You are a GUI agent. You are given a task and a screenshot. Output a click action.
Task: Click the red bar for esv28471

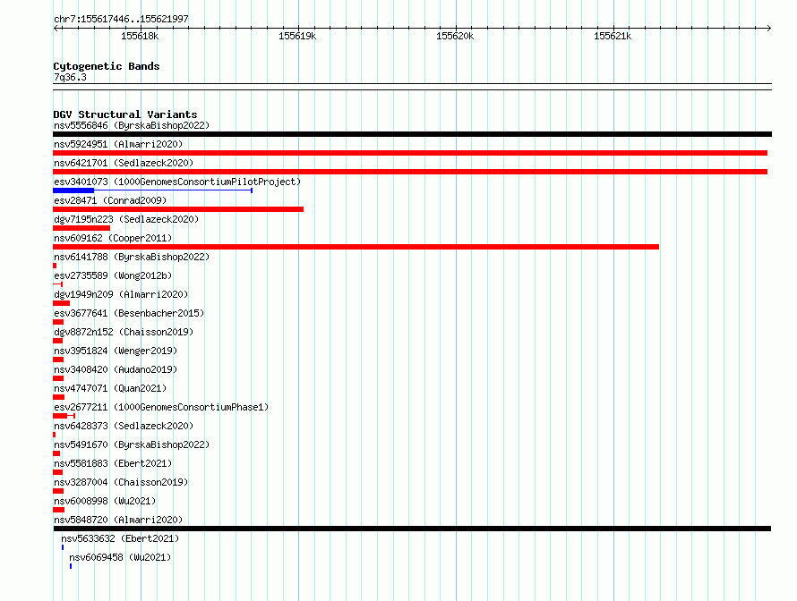[178, 209]
